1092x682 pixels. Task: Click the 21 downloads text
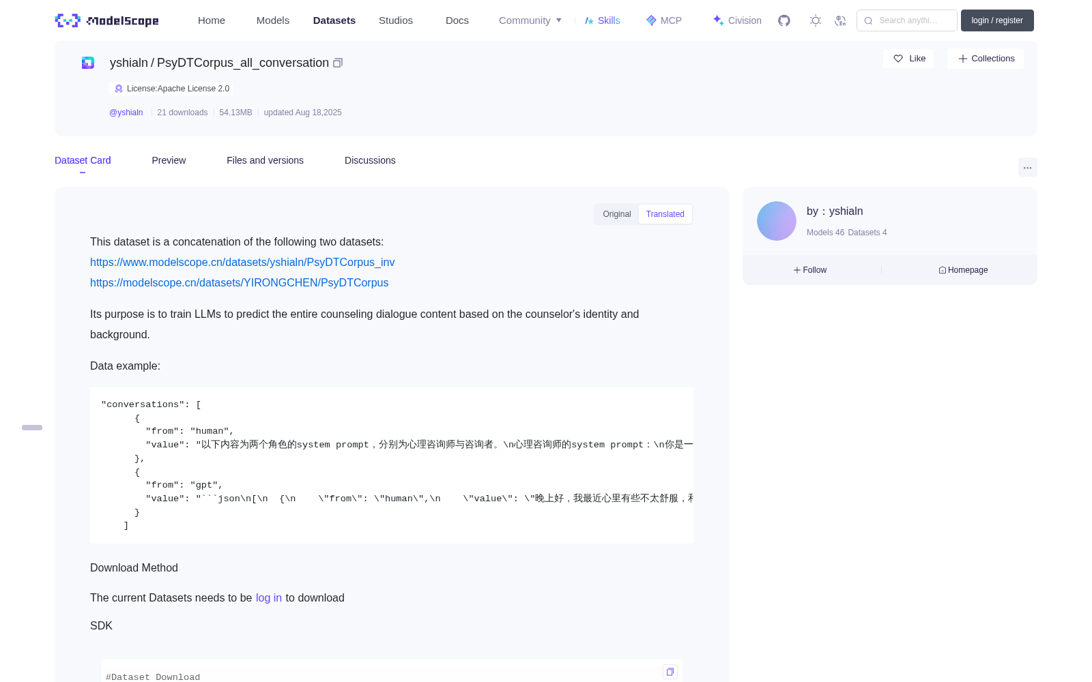click(x=182, y=113)
